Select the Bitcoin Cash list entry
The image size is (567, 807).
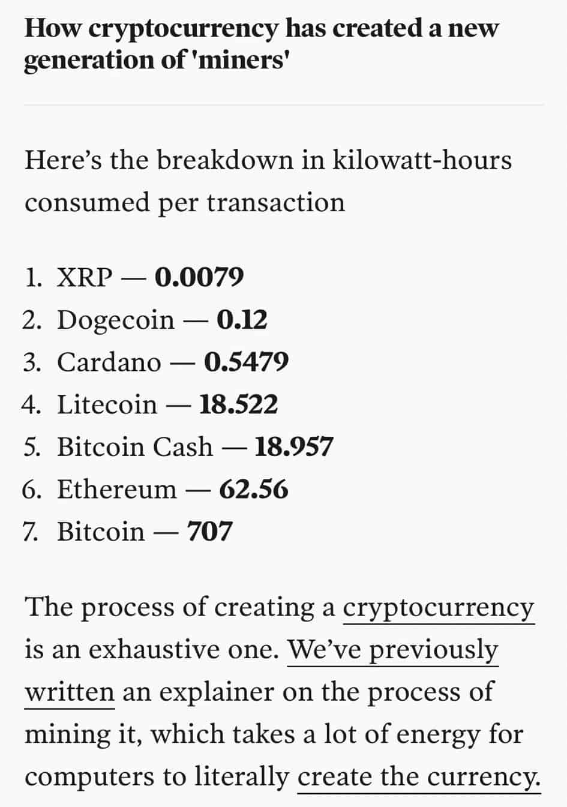pos(178,447)
